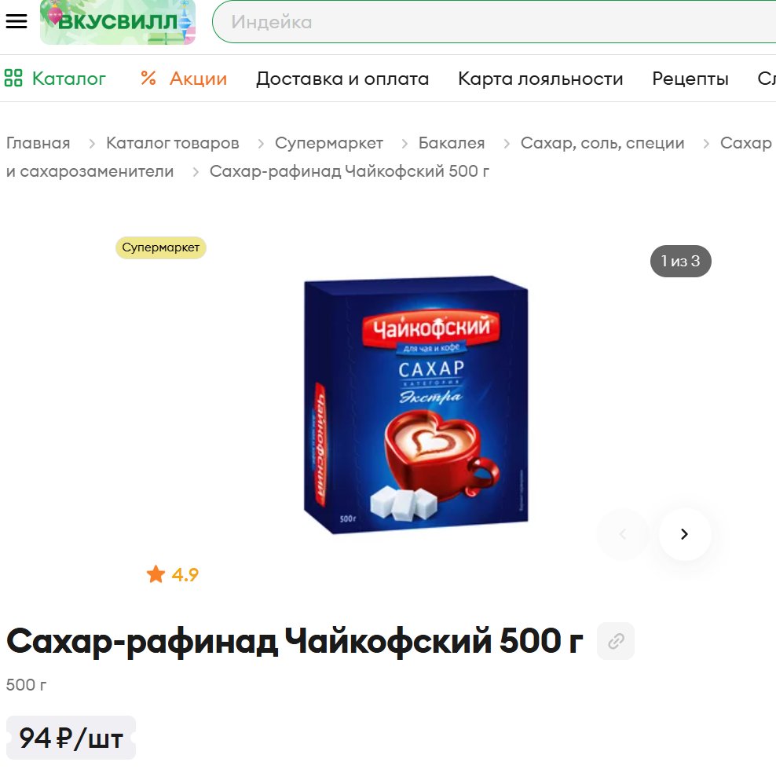The height and width of the screenshot is (773, 776).
Task: Open Карта лояльности menu item
Action: click(x=540, y=79)
